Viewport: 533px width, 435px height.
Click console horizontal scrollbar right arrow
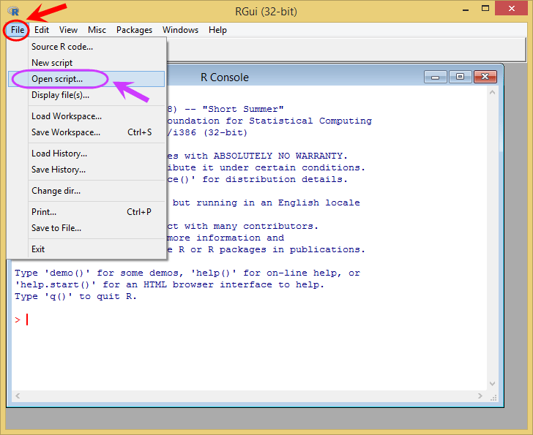click(x=480, y=396)
